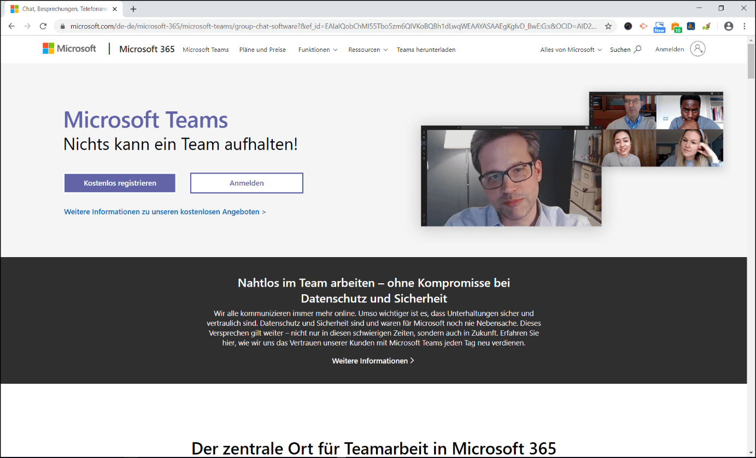Image resolution: width=756 pixels, height=458 pixels.
Task: Select the Chat, Besprechungen browser tab
Action: coord(63,9)
